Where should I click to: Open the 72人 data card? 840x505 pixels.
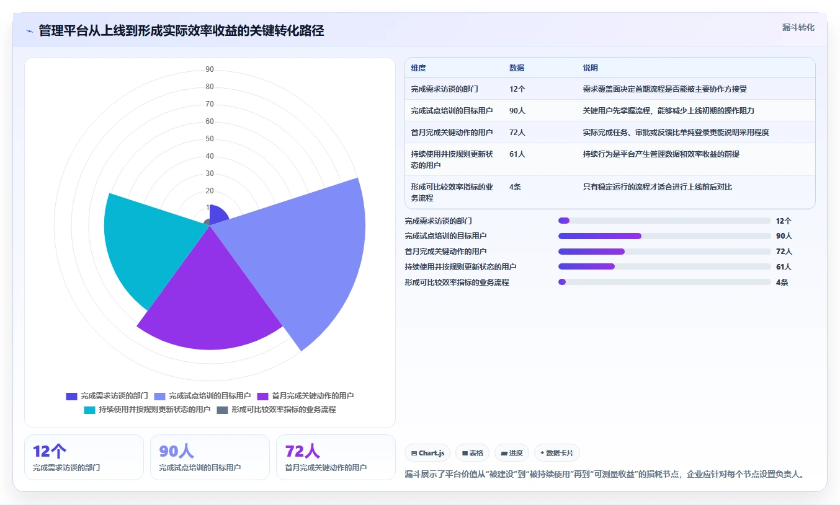(x=336, y=457)
